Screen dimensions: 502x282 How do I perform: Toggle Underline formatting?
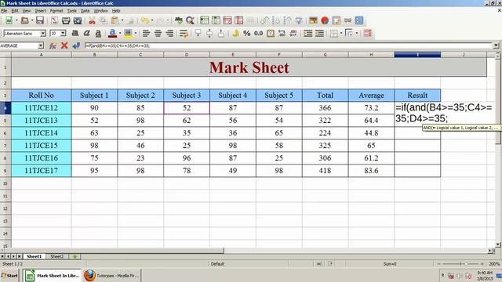pos(98,33)
